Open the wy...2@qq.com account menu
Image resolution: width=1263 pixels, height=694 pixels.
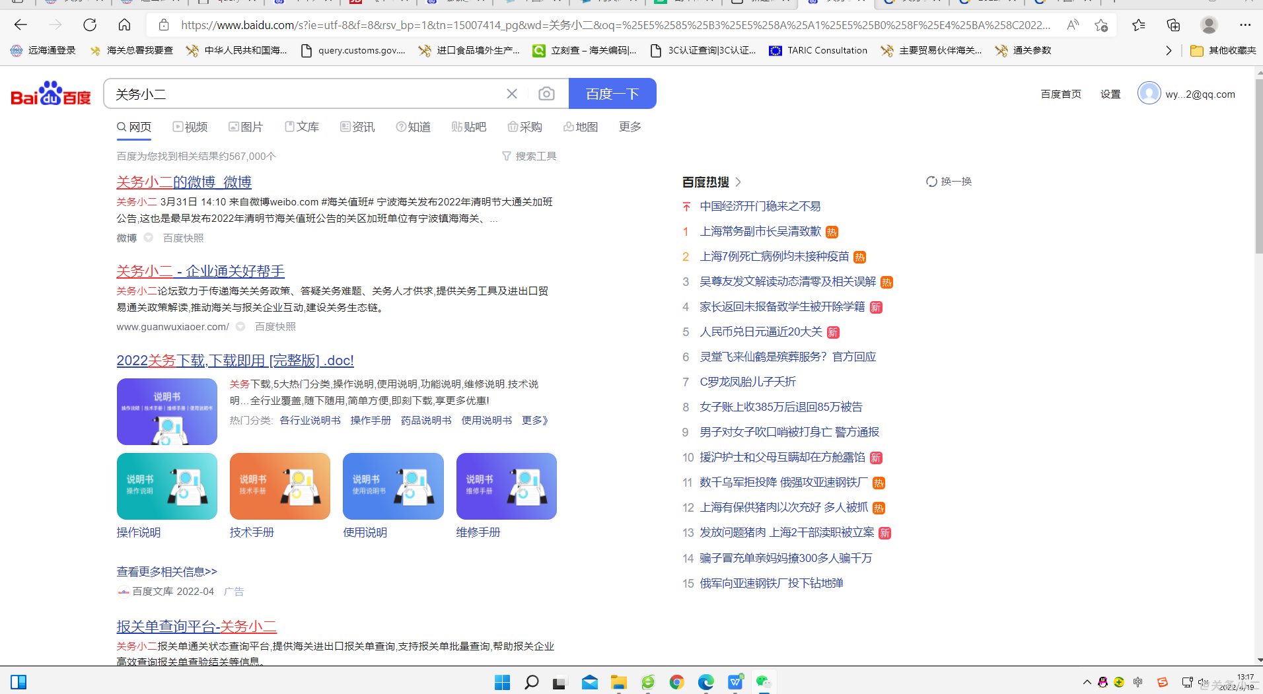coord(1187,94)
